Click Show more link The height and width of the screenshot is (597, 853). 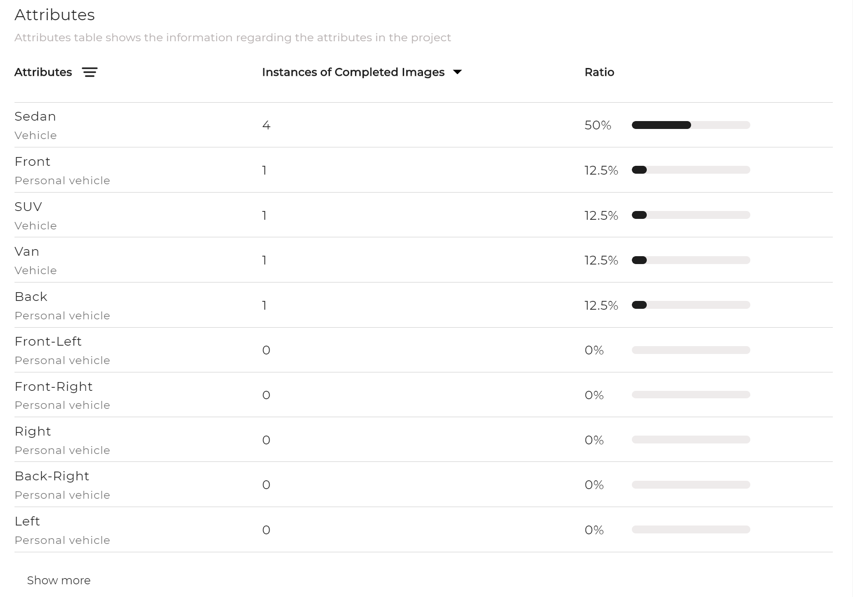tap(59, 580)
